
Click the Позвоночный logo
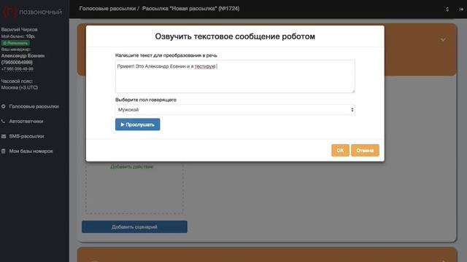click(x=32, y=12)
